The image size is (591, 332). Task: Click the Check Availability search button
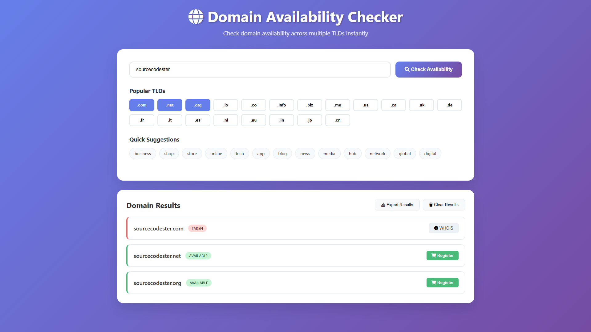coord(428,70)
